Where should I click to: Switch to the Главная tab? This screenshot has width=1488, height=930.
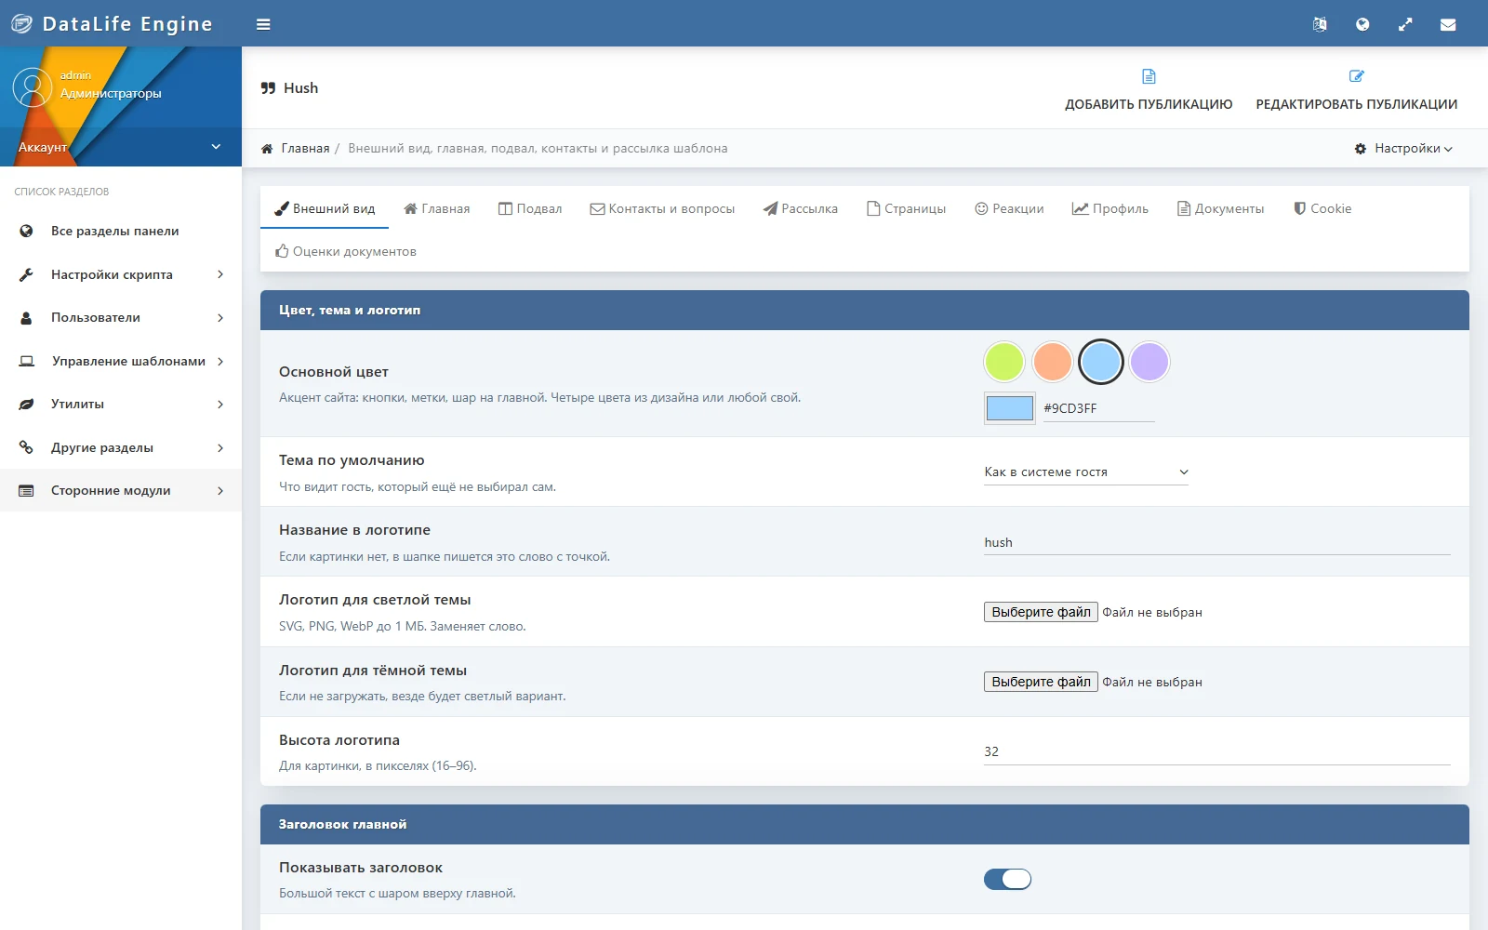click(436, 208)
